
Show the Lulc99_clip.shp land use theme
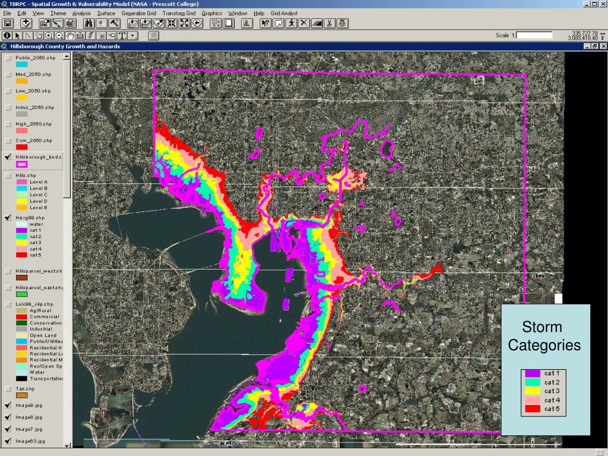point(8,305)
